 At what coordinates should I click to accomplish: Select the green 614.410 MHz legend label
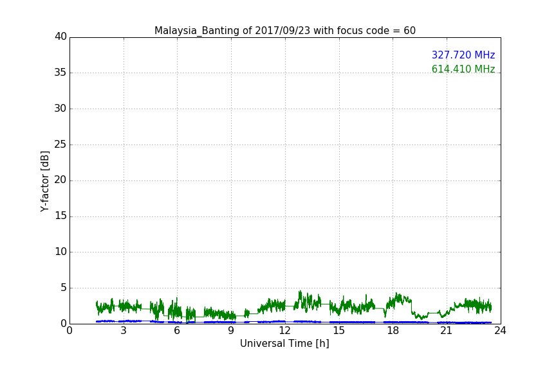click(x=463, y=69)
